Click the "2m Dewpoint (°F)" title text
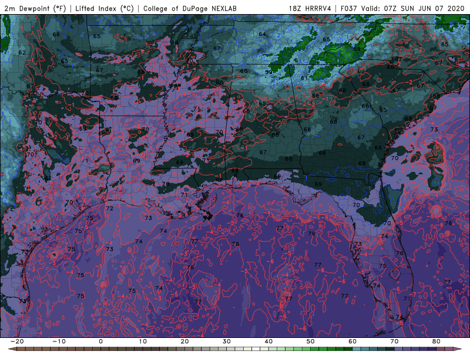This screenshot has width=470, height=352. (35, 8)
